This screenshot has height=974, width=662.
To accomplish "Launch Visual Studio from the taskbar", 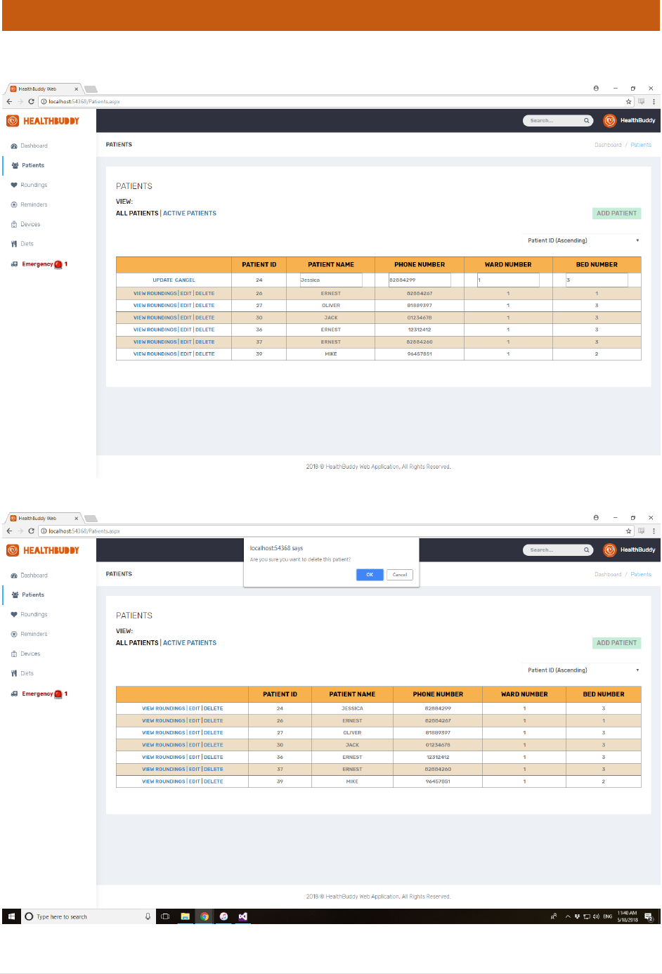I will 242,916.
